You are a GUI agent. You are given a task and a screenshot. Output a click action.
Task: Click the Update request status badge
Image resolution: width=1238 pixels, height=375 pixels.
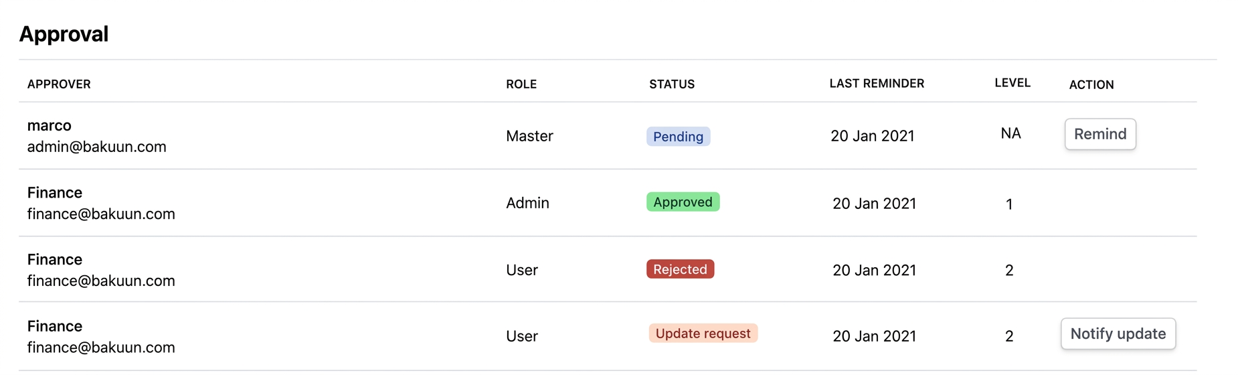click(x=702, y=333)
